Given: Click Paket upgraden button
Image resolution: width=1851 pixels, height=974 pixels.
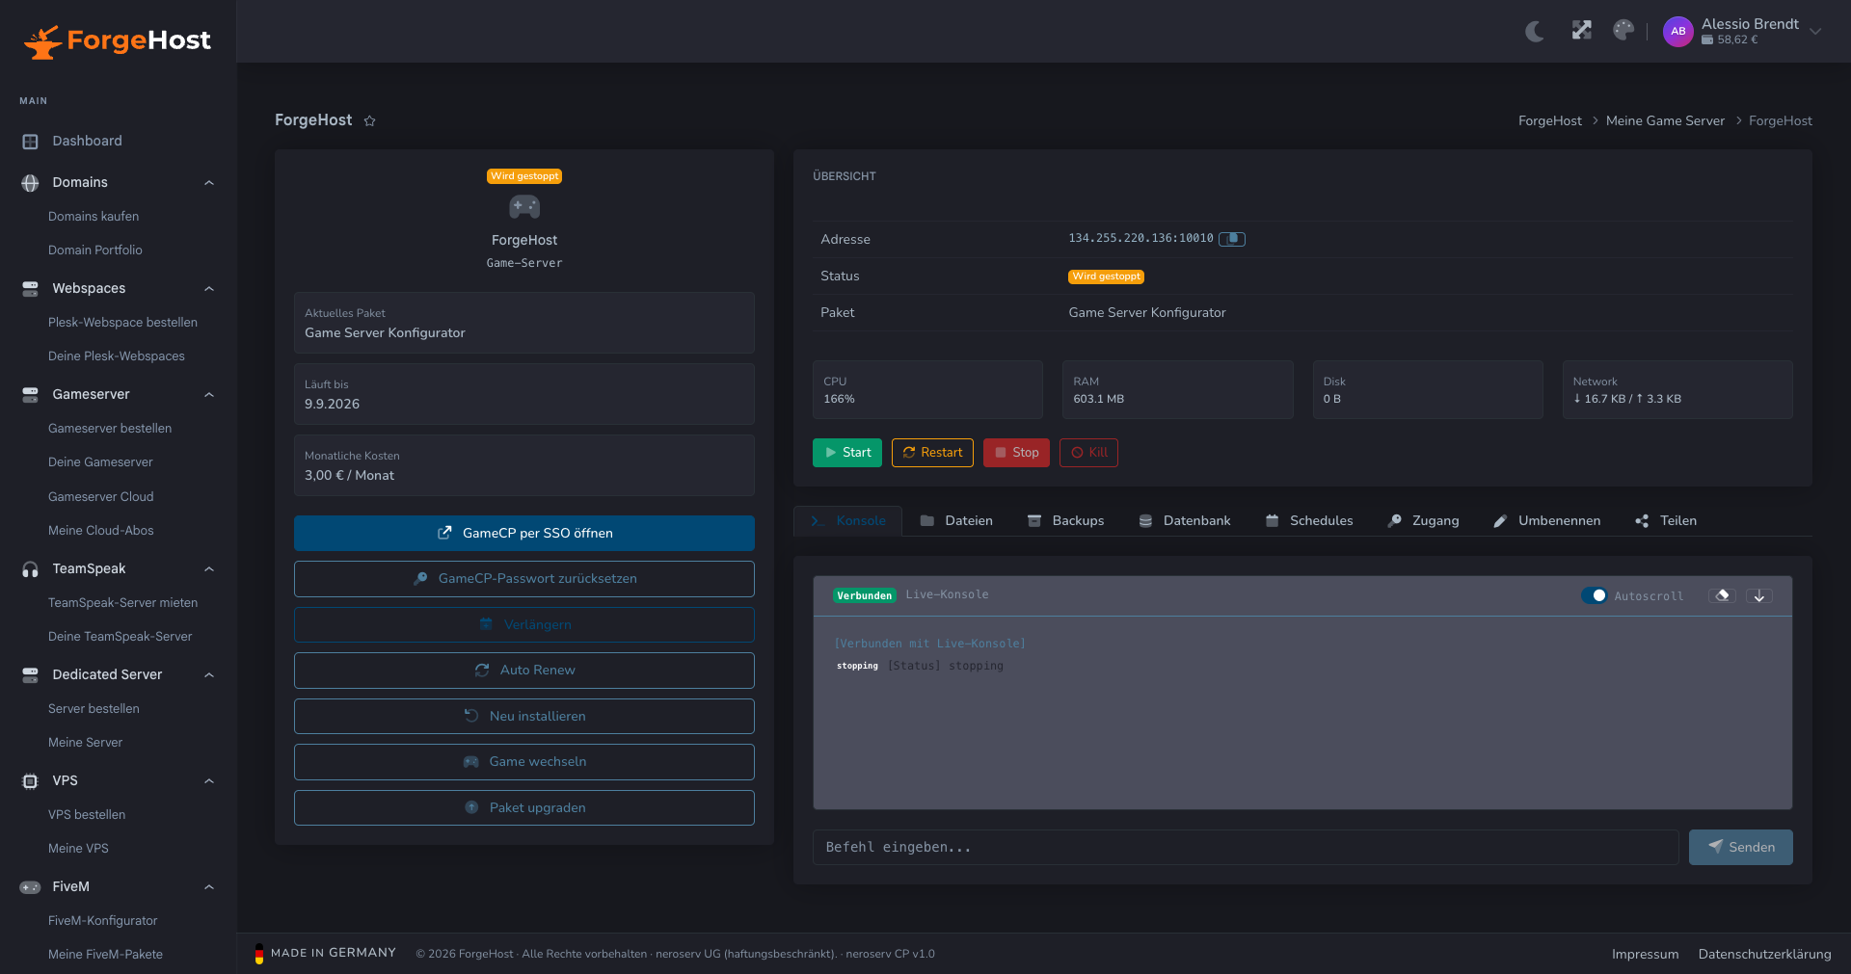Looking at the screenshot, I should (524, 808).
